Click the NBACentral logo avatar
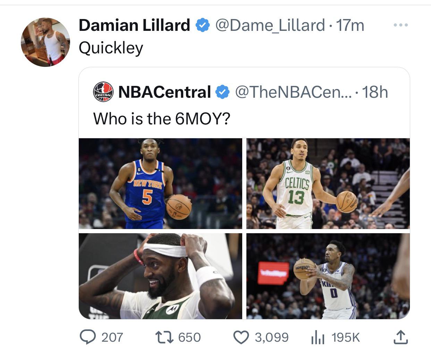Screen dimensions: 431x359 [103, 92]
